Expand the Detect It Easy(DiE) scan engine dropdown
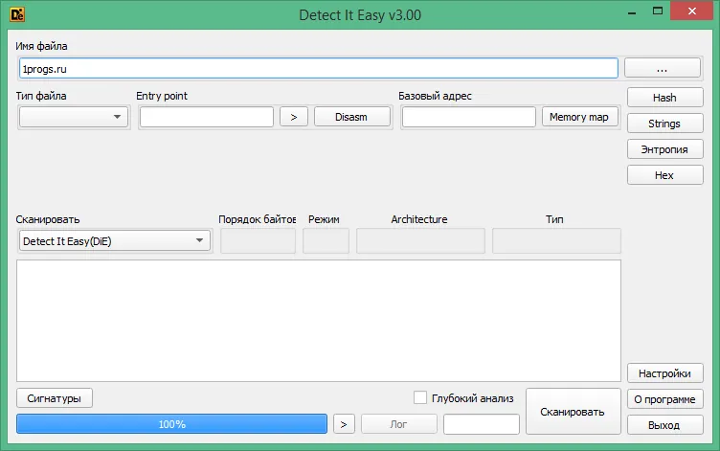 115,240
